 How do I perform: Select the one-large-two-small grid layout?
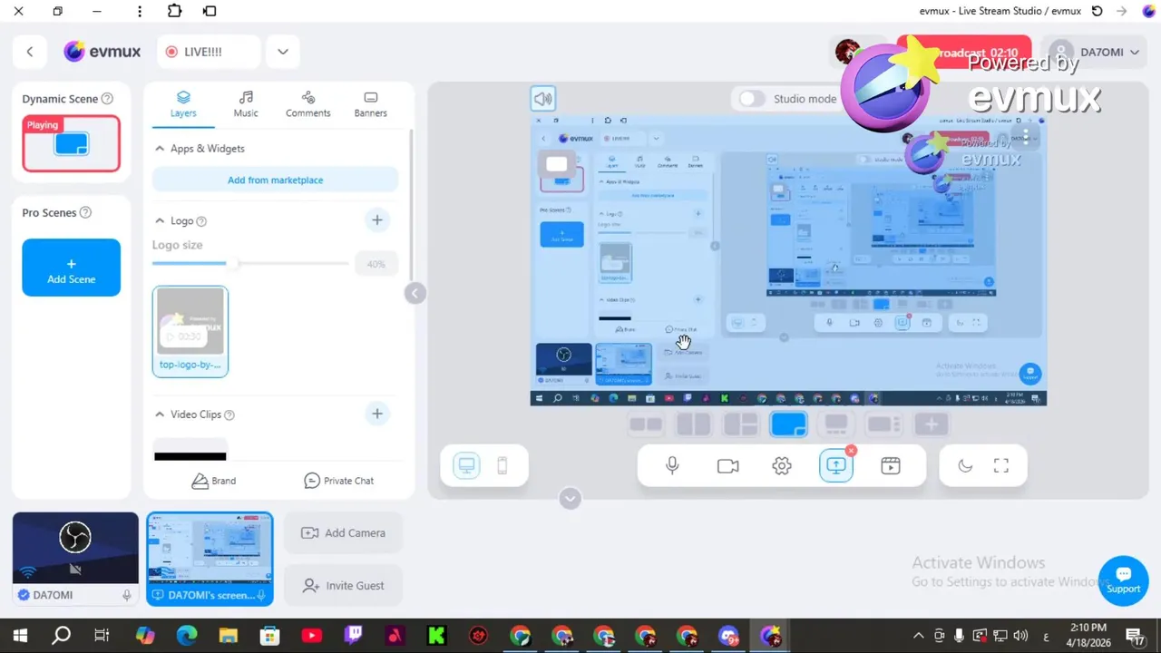point(741,424)
